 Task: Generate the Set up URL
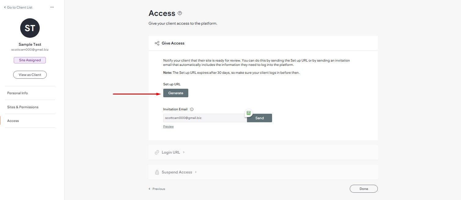pos(176,93)
